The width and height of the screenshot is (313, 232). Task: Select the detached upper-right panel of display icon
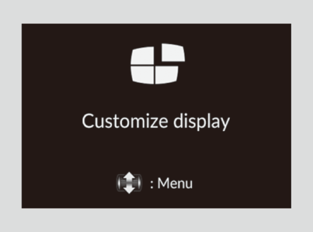point(173,52)
